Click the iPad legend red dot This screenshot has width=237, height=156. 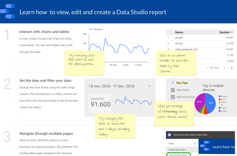click(220, 99)
